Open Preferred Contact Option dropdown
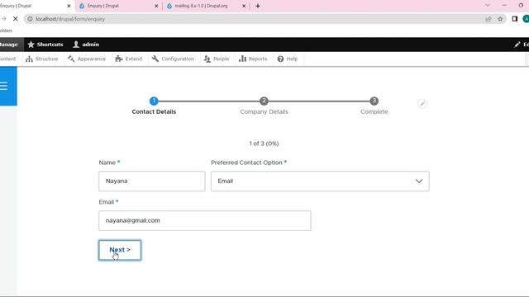 pyautogui.click(x=320, y=181)
